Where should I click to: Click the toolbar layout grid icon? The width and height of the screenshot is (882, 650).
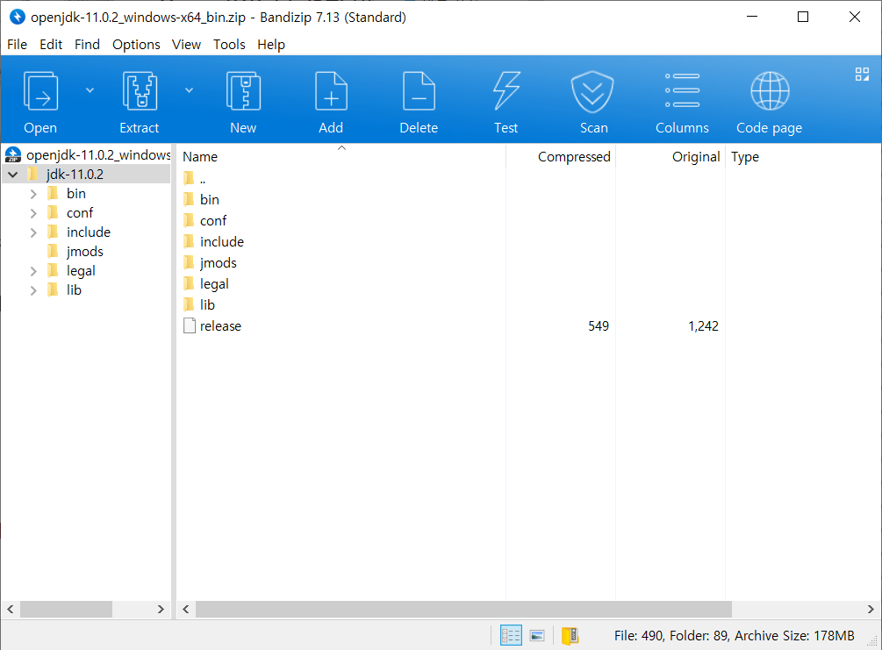pos(862,75)
